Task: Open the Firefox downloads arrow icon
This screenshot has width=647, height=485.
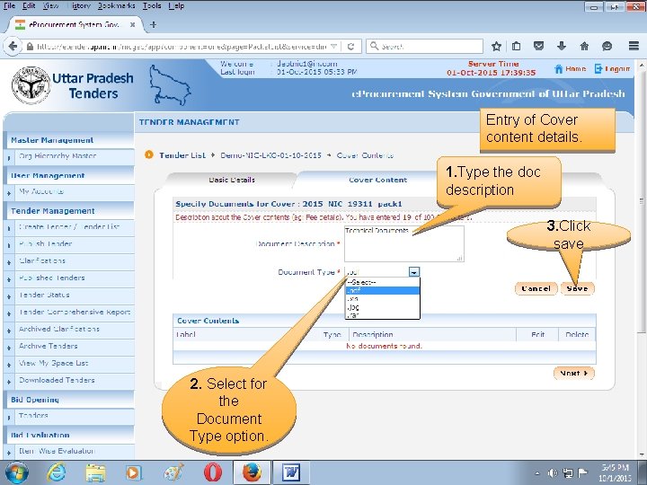Action: pos(561,46)
